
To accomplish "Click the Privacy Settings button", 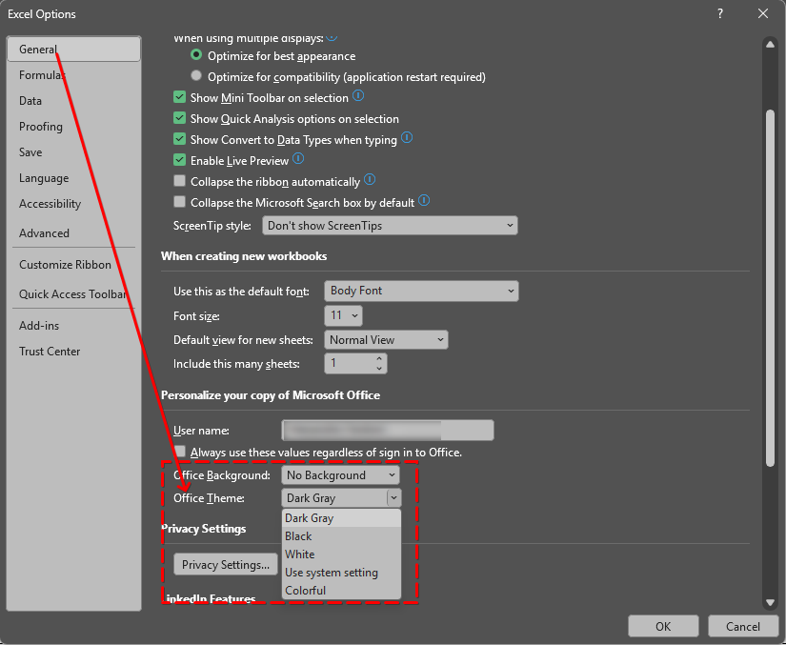I will [x=226, y=564].
